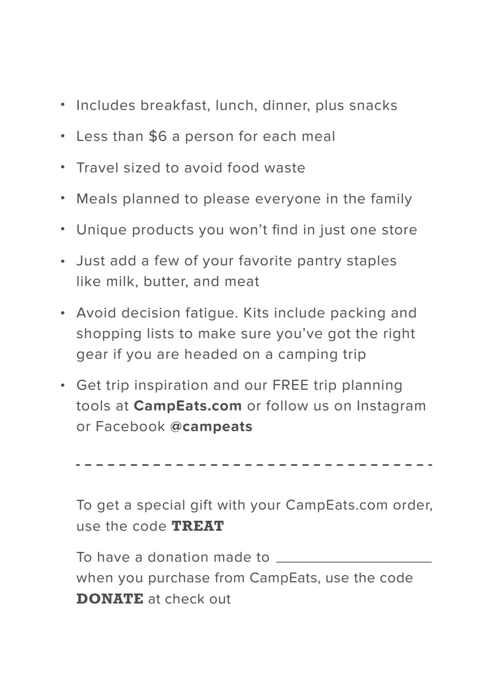Click the dashed divider line
This screenshot has height=698, width=495.
pos(254,465)
